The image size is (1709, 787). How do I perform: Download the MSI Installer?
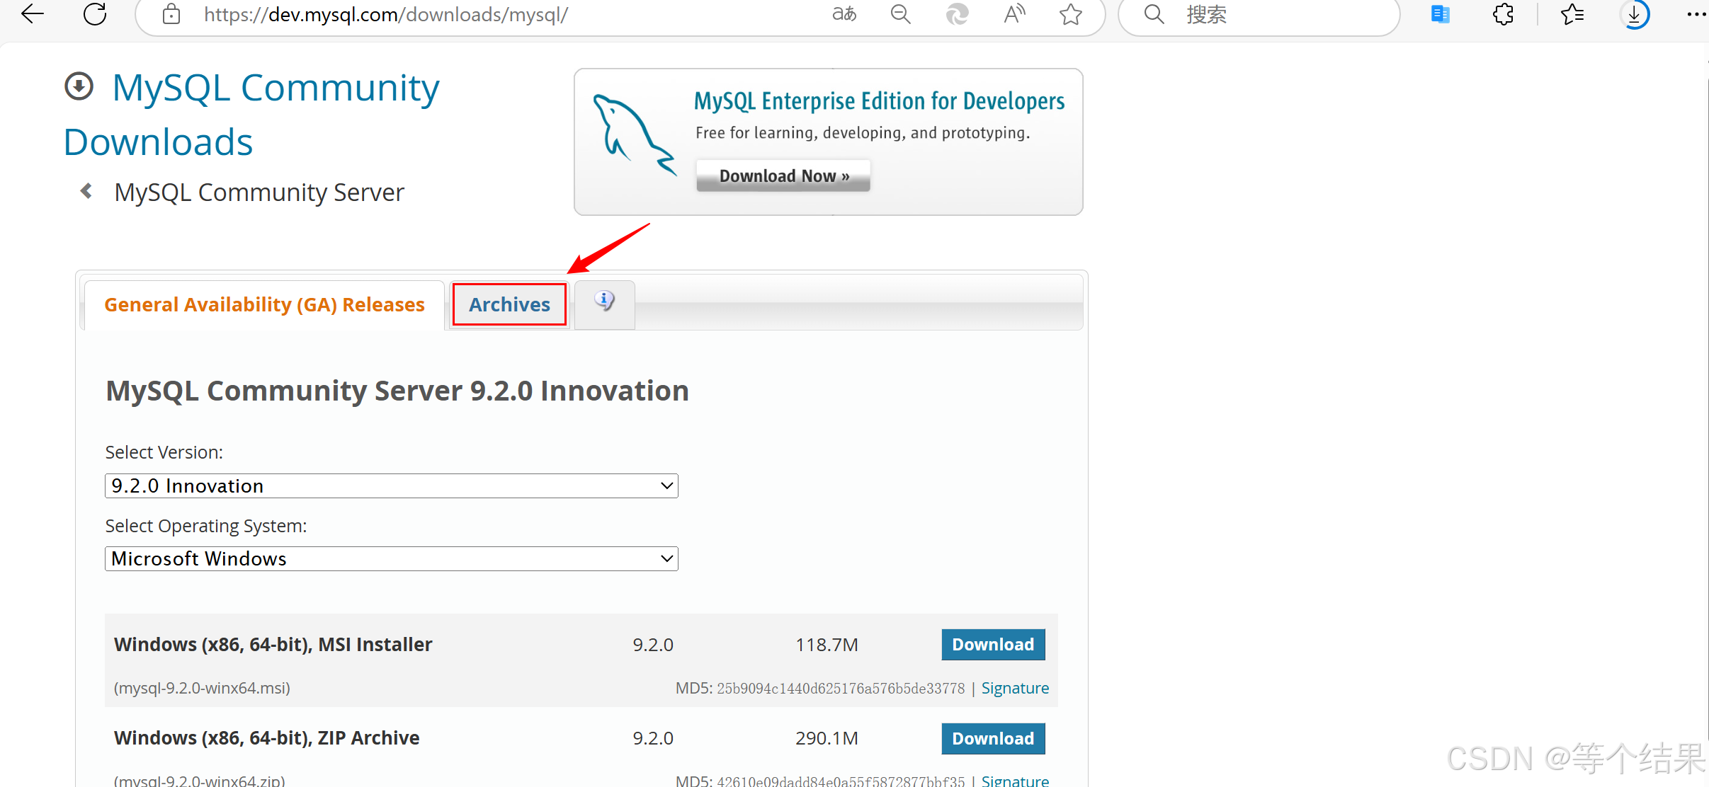click(992, 645)
